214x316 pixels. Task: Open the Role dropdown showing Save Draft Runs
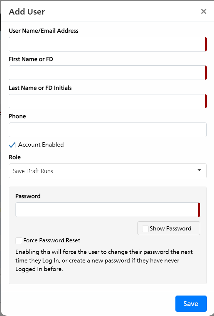click(108, 171)
